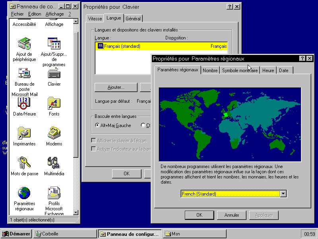Select the Profils Microsoft Exchange icon
This screenshot has height=239, width=318.
54,193
